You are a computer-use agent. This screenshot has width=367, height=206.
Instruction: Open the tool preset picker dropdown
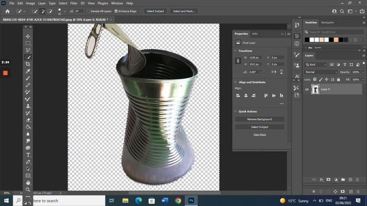coord(24,11)
